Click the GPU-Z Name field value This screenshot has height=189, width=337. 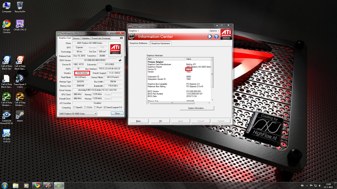[x=90, y=43]
